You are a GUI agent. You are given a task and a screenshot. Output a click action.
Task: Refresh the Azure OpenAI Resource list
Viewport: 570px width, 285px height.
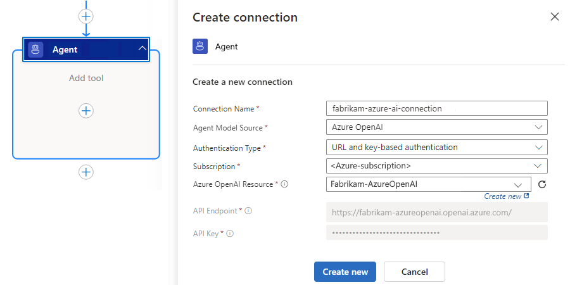(541, 184)
